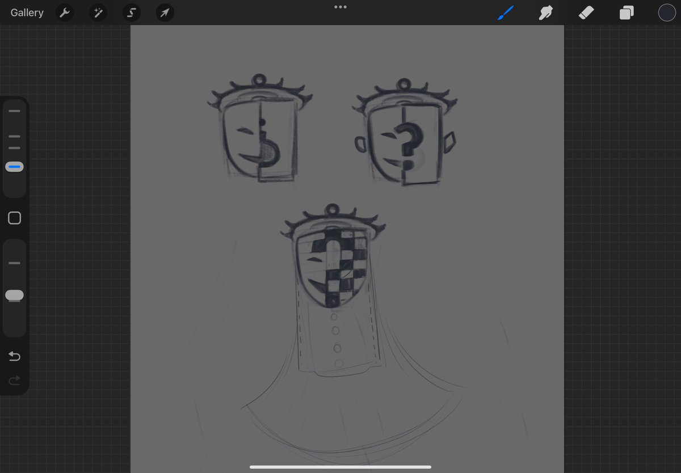
Task: Open the active color picker
Action: 667,12
